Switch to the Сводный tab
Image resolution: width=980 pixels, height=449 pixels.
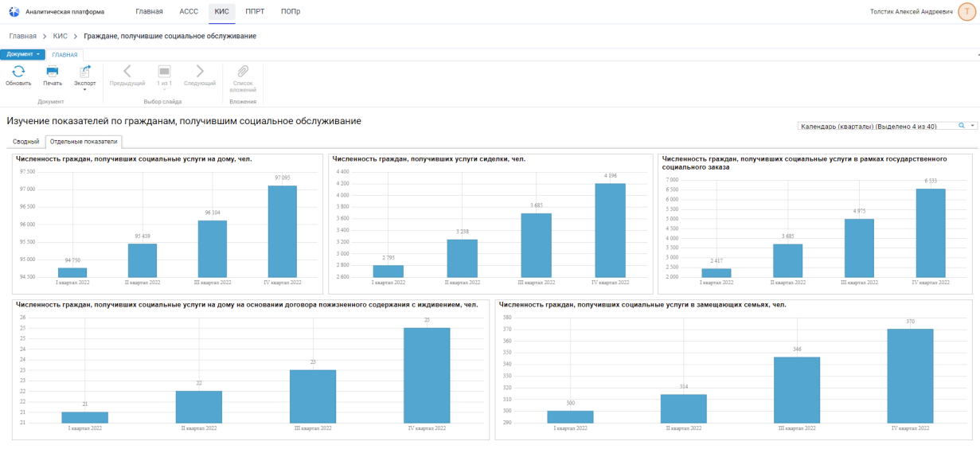tap(25, 142)
